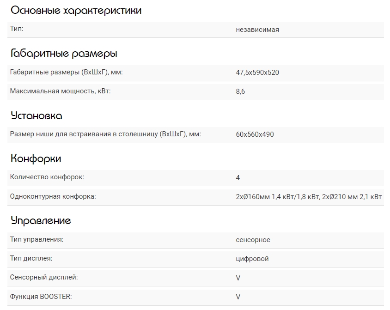Click the "Тип:" row label
Image resolution: width=390 pixels, height=310 pixels.
17,29
